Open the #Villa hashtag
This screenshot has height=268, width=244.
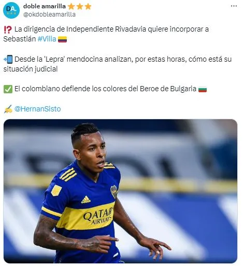pos(47,39)
